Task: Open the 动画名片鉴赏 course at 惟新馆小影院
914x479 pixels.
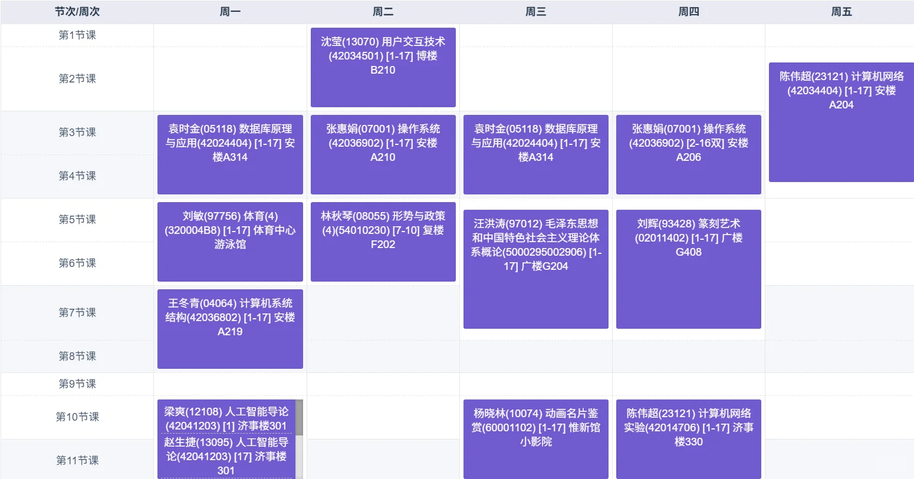Action: [x=535, y=439]
